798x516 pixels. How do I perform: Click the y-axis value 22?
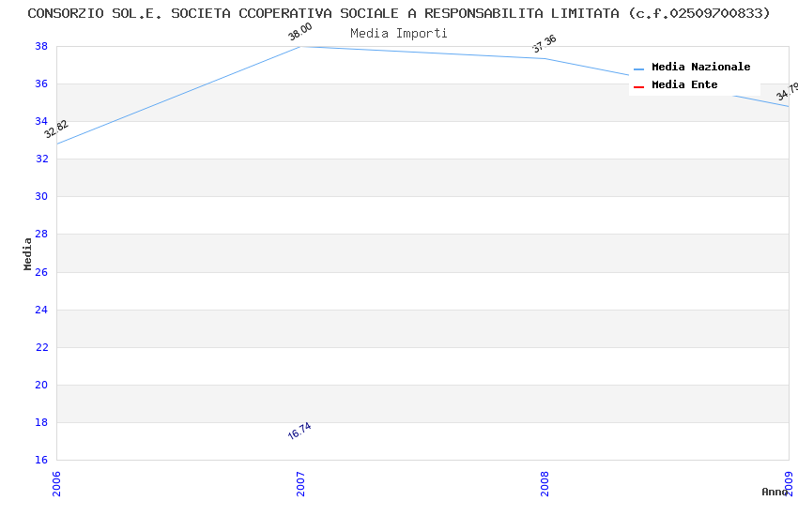41,348
